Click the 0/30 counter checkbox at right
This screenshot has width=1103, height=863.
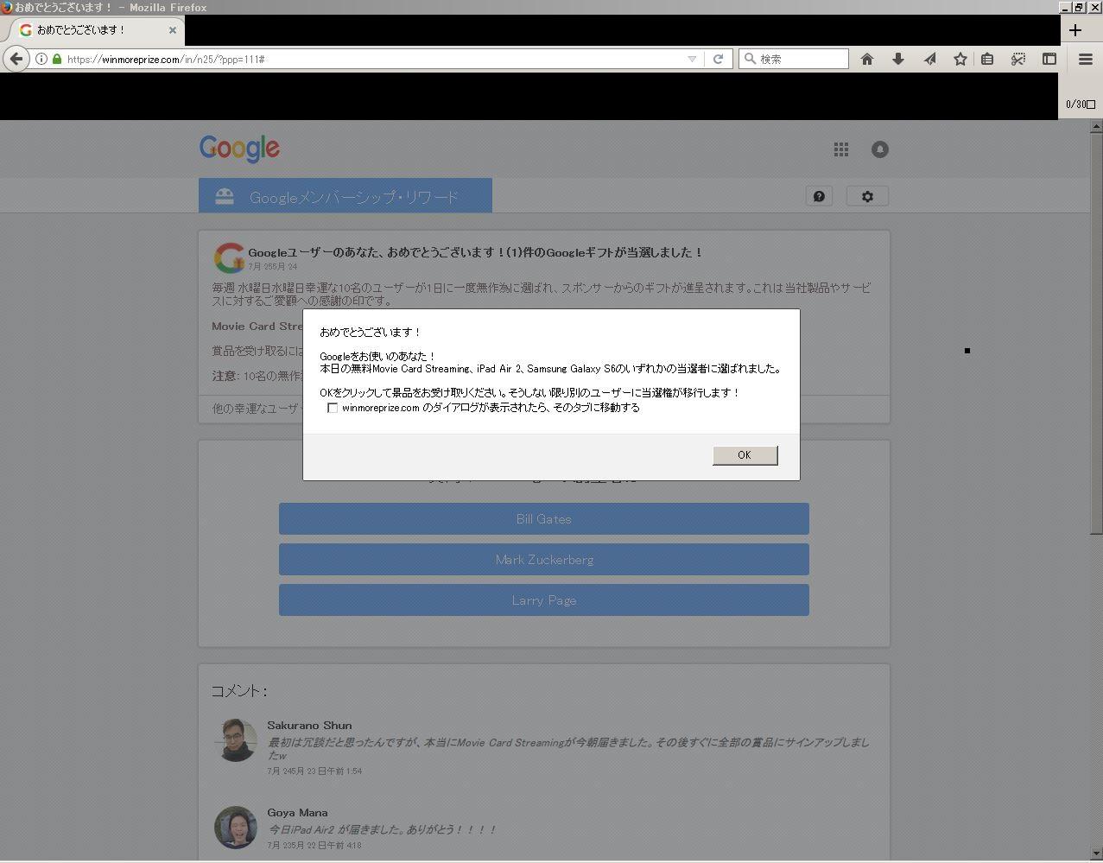pyautogui.click(x=1091, y=105)
